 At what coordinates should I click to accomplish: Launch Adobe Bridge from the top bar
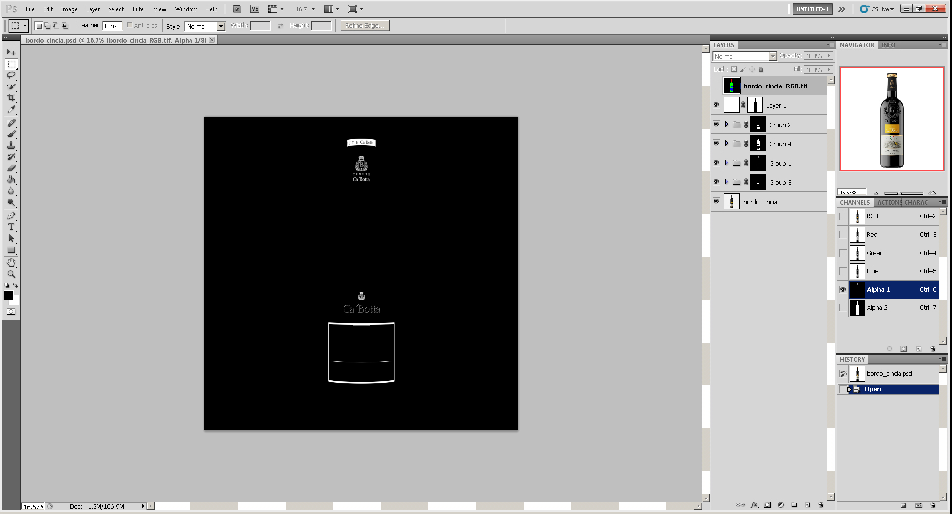[237, 9]
